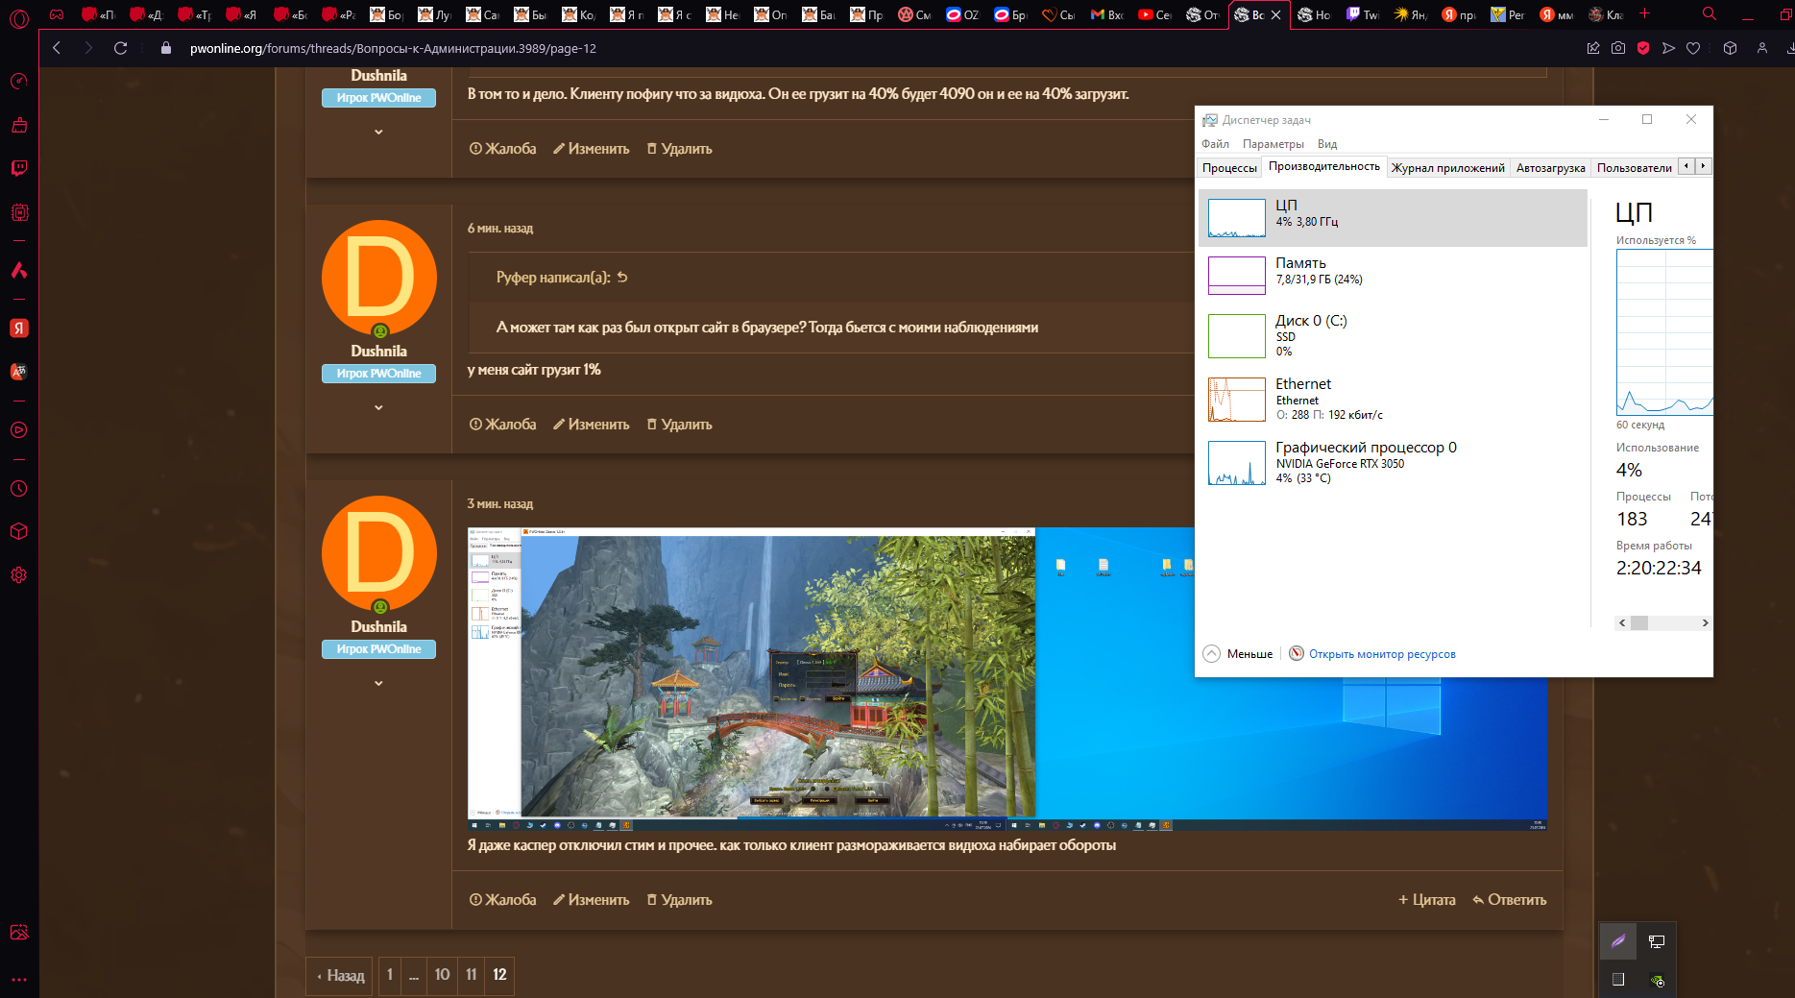Click the send flow arrow icon in toolbar

[x=1668, y=48]
